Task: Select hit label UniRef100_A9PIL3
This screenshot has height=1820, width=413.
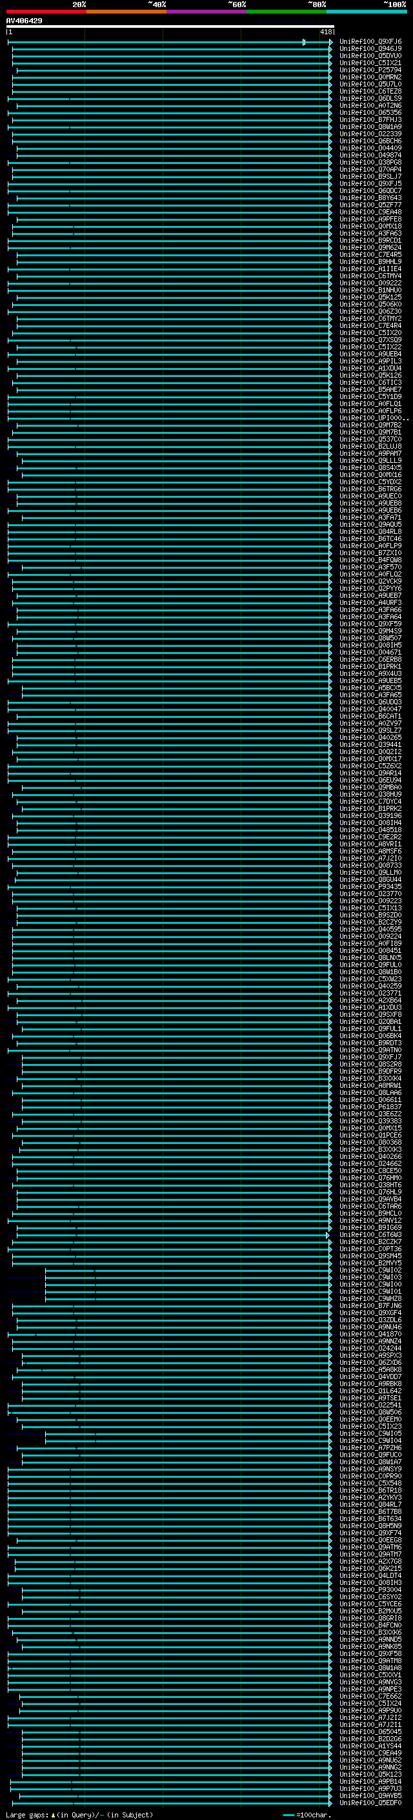Action: [x=370, y=361]
